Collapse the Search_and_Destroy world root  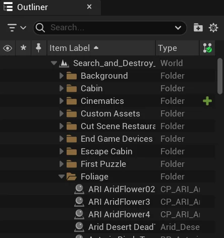click(54, 63)
